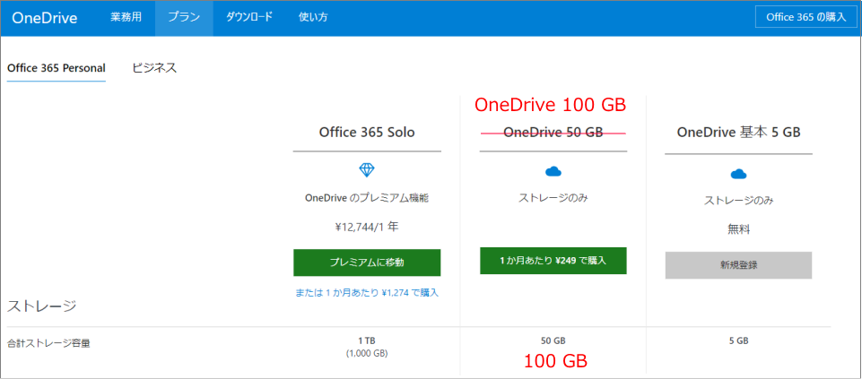Switch to the ビジネス tab
This screenshot has width=862, height=379.
tap(154, 68)
